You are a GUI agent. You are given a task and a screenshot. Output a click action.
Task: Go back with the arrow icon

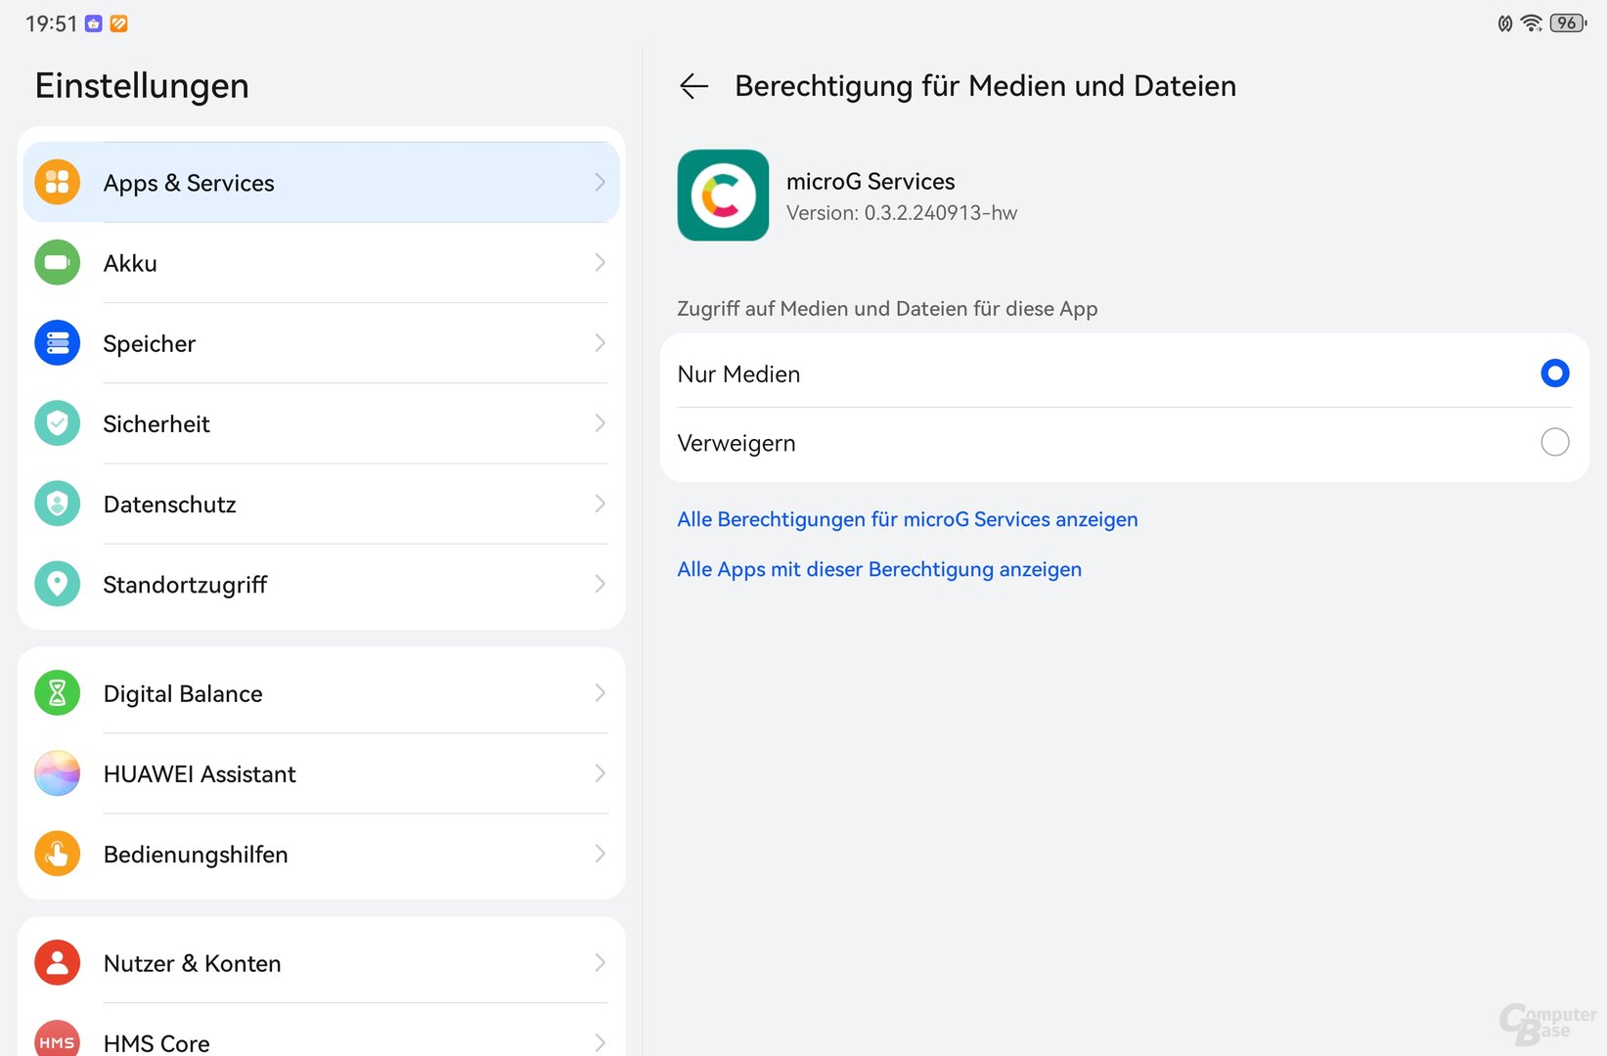point(693,86)
